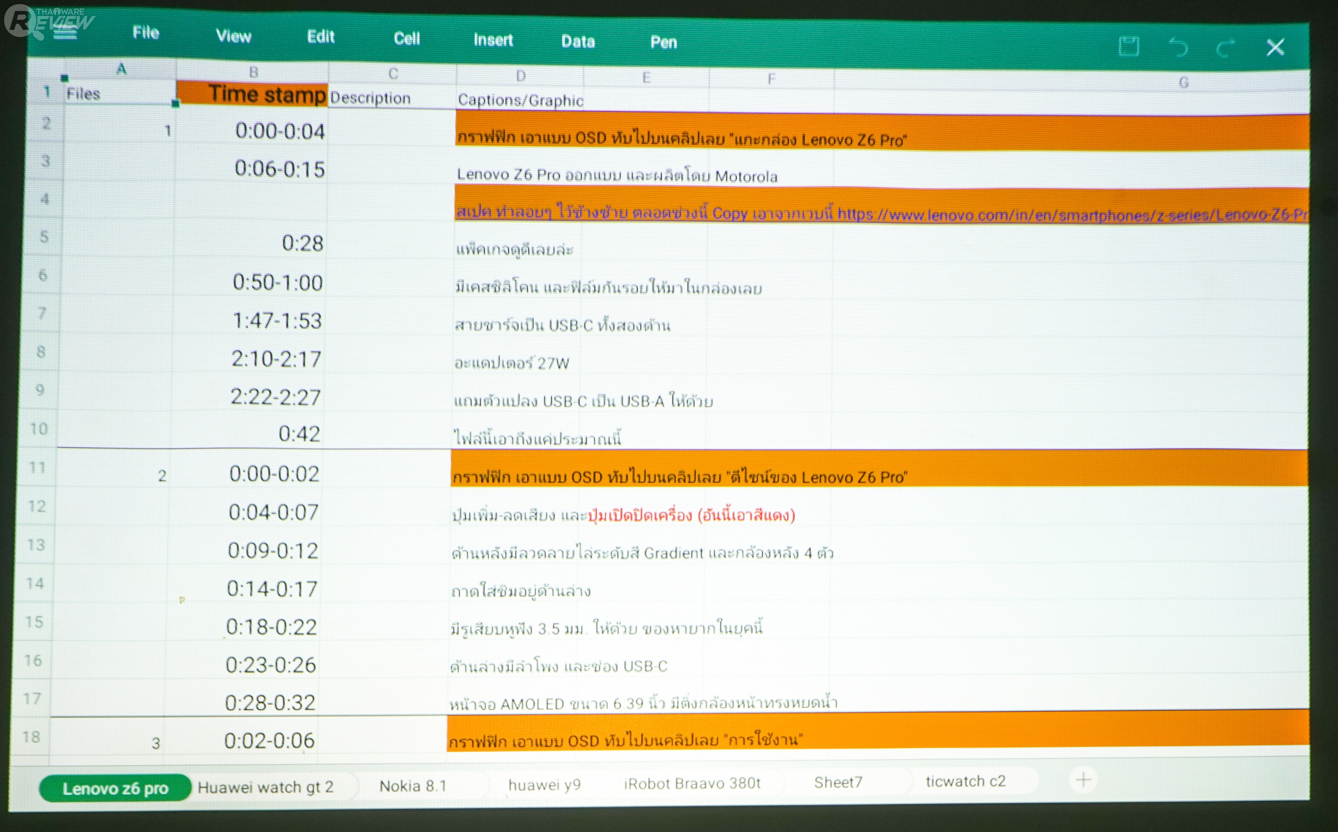Open the Data menu
The height and width of the screenshot is (832, 1338).
click(578, 42)
